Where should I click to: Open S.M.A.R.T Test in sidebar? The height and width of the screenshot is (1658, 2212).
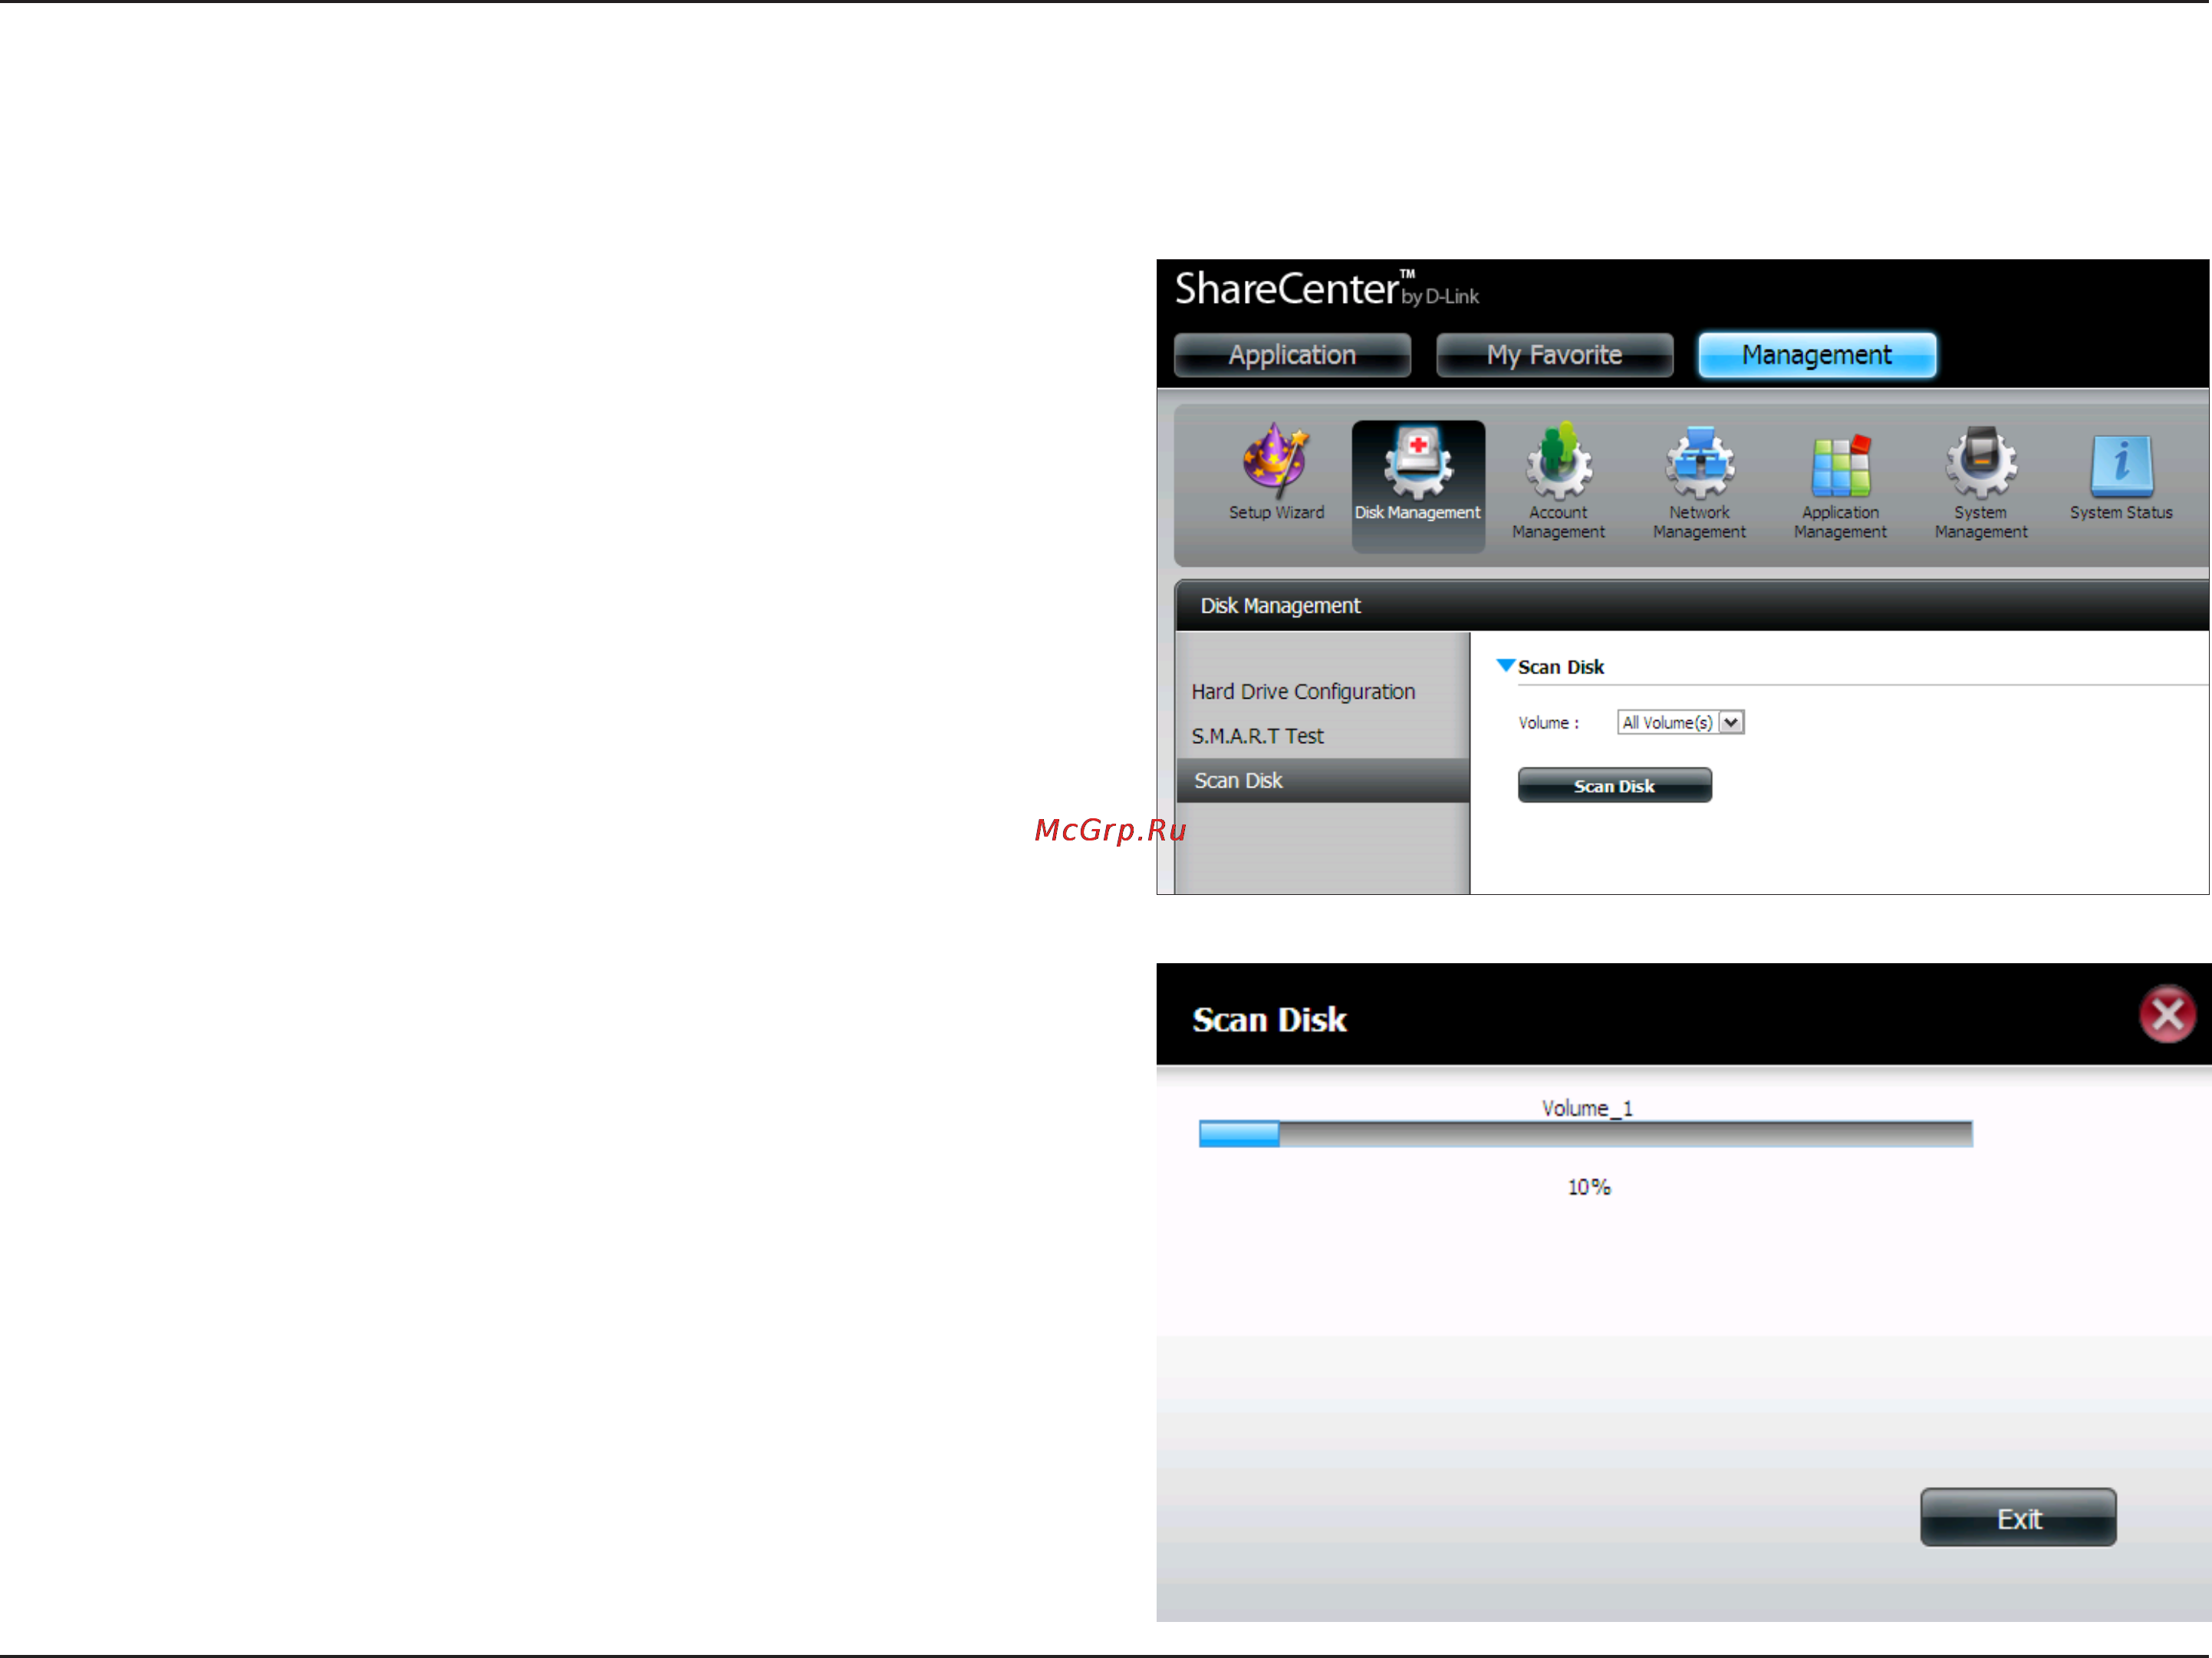(x=1257, y=736)
